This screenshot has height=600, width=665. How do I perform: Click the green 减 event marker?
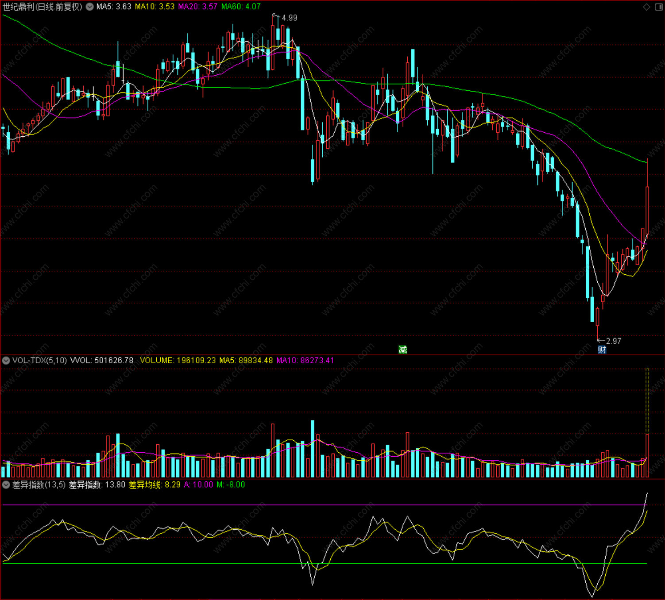[402, 350]
